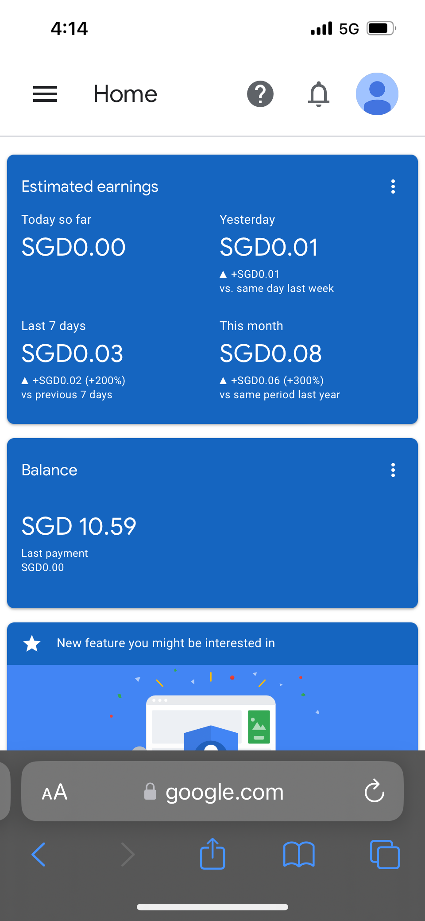Open Safari bookmarks book icon
Screen dimensions: 425x921
[x=299, y=854]
